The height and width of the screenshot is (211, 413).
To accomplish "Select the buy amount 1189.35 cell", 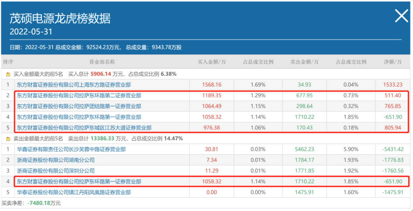I will (212, 96).
